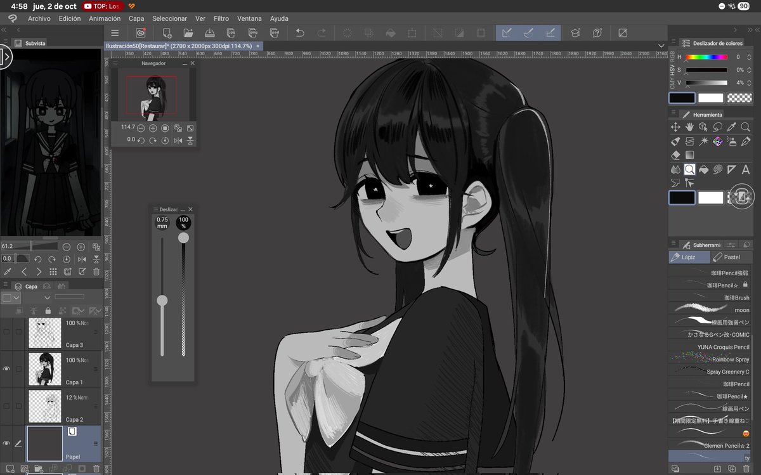This screenshot has height=475, width=761.
Task: Select the Airbrush spray tool
Action: [731, 141]
